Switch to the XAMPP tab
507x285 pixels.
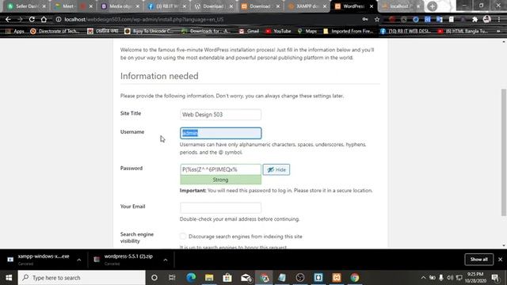[x=307, y=6]
